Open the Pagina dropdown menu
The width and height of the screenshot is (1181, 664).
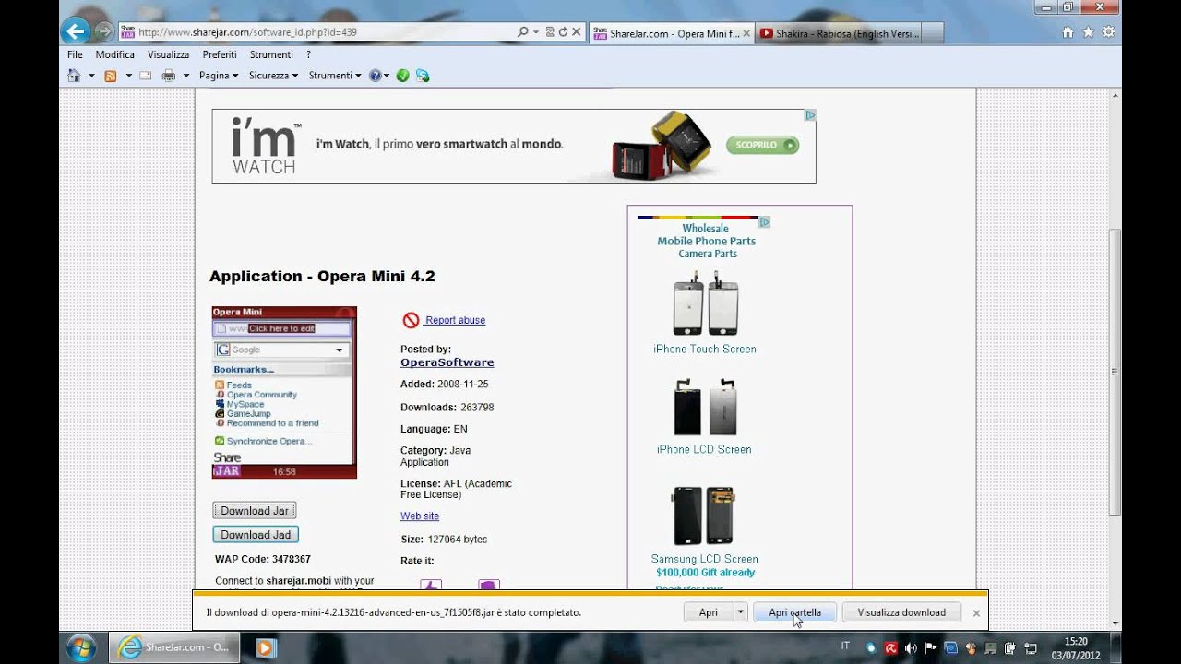pyautogui.click(x=219, y=76)
